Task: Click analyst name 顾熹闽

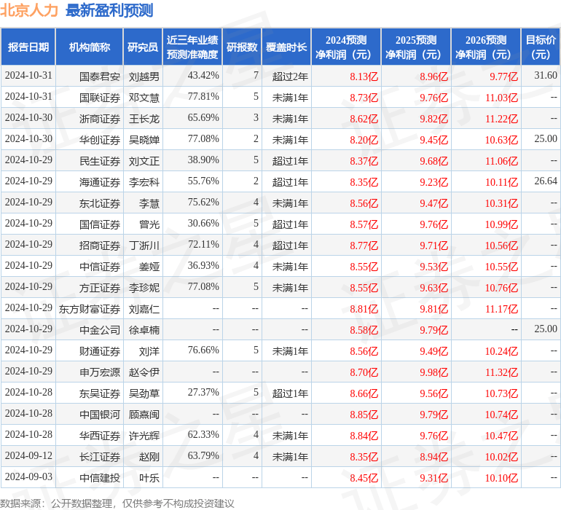Action: coord(144,415)
